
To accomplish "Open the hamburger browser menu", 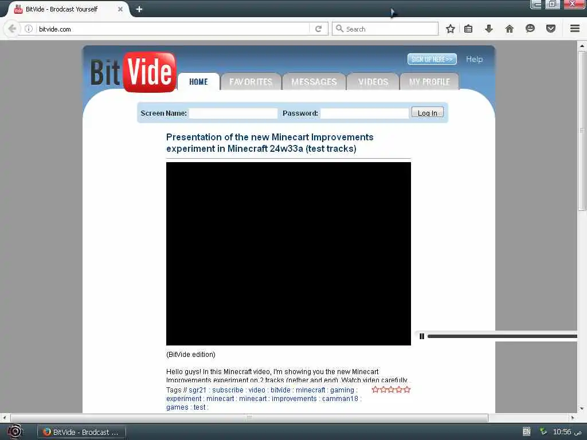I will click(574, 29).
